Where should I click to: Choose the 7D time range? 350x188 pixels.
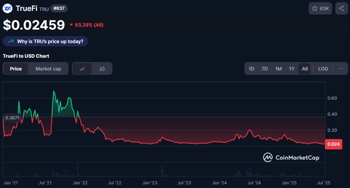click(265, 69)
